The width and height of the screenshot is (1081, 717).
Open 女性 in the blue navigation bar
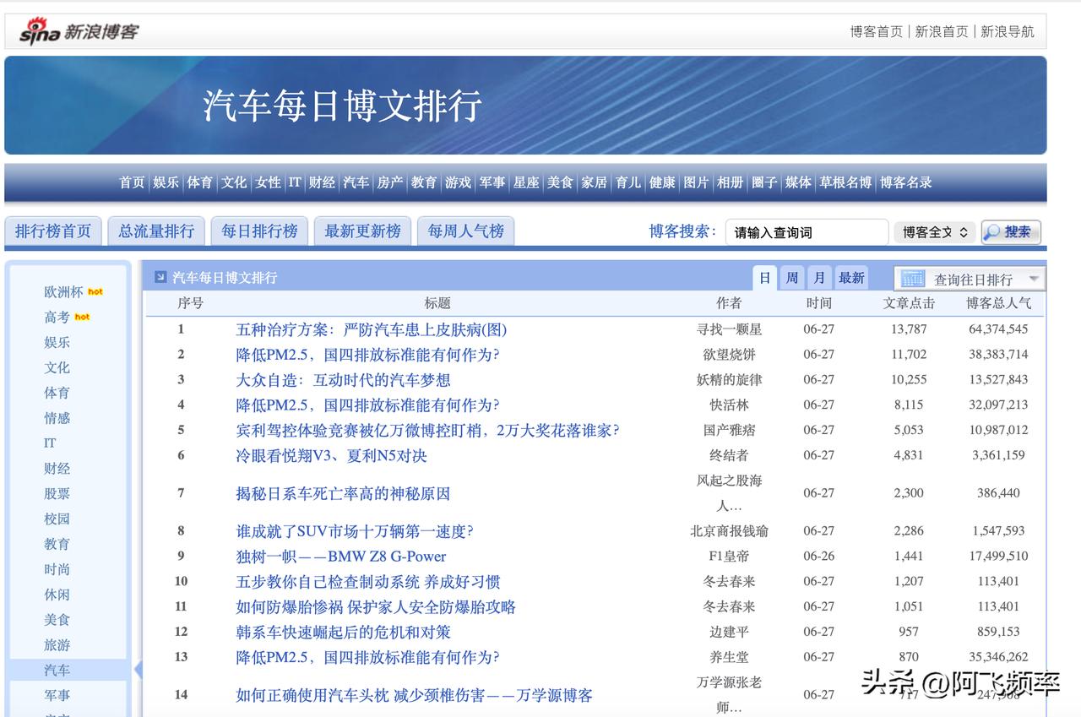point(268,182)
